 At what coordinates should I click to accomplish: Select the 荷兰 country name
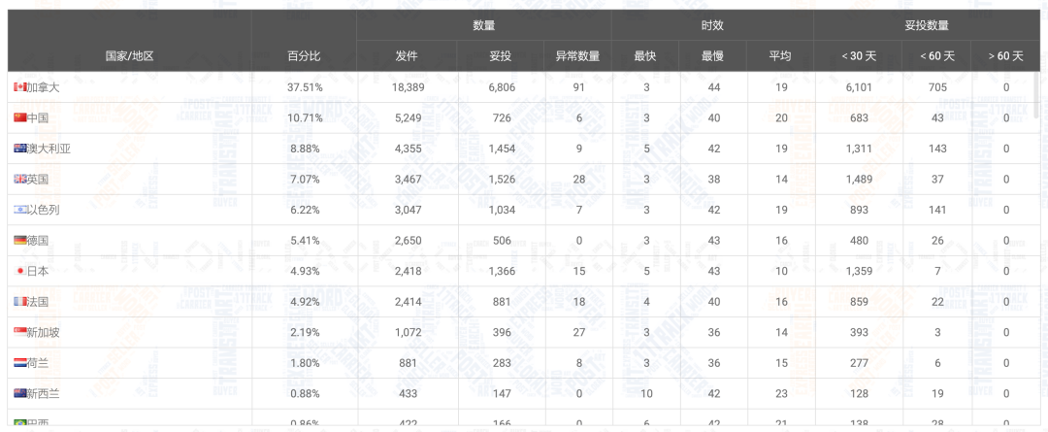(38, 363)
